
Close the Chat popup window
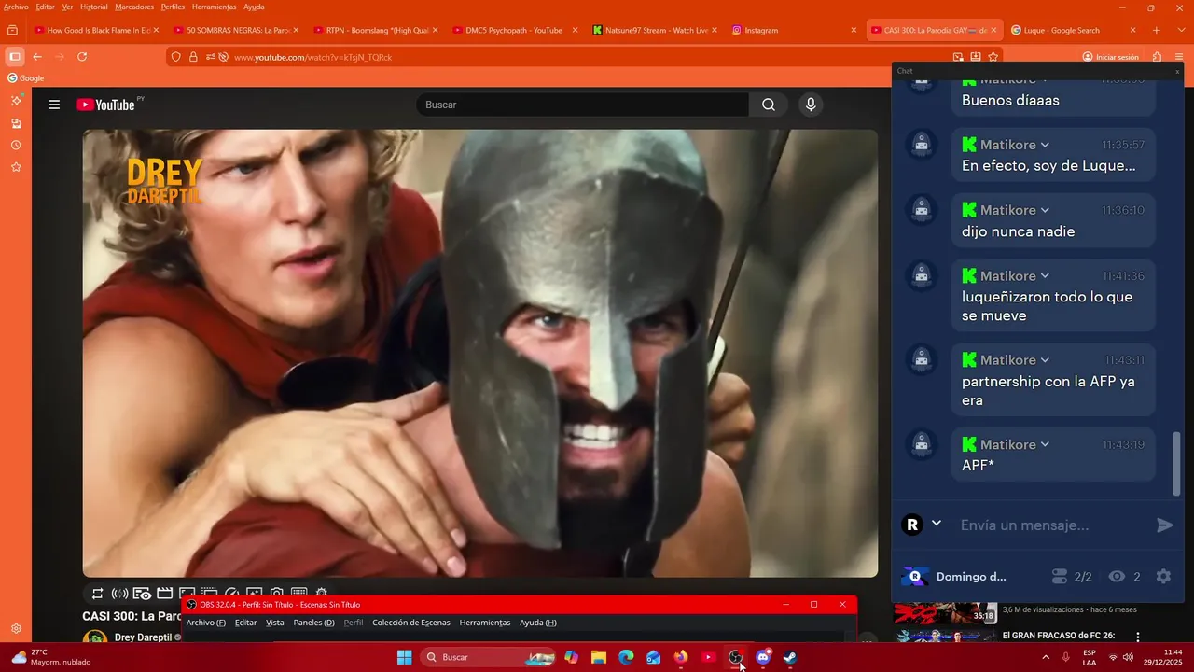pyautogui.click(x=1177, y=71)
